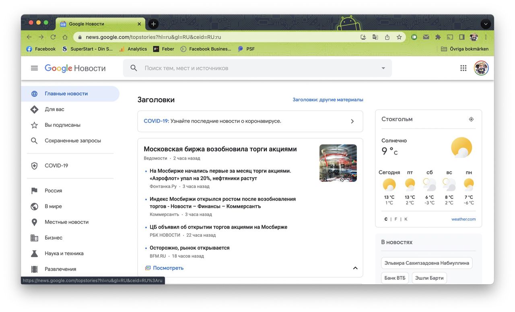Open the Google News navigation menu

pyautogui.click(x=34, y=68)
